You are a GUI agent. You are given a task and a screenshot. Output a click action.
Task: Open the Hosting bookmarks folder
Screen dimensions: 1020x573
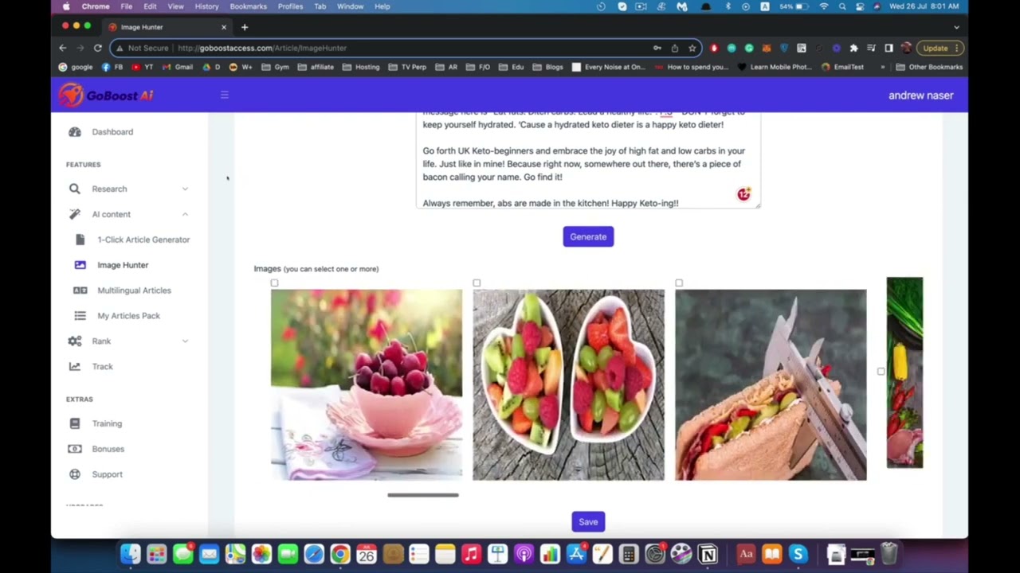[362, 67]
